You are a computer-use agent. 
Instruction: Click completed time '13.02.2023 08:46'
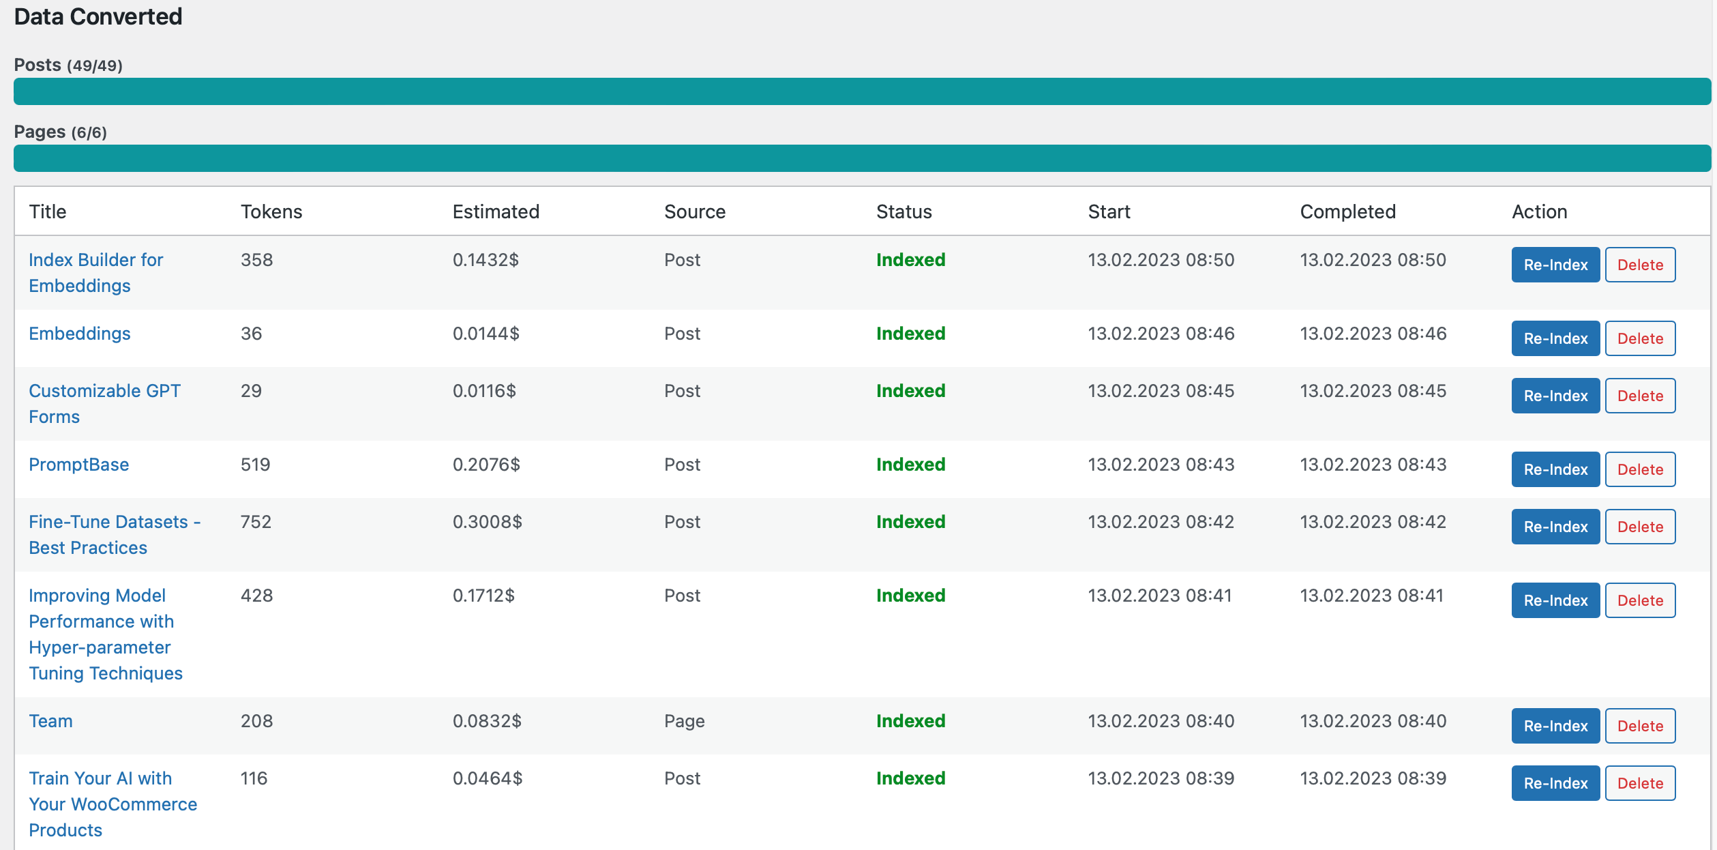coord(1373,334)
